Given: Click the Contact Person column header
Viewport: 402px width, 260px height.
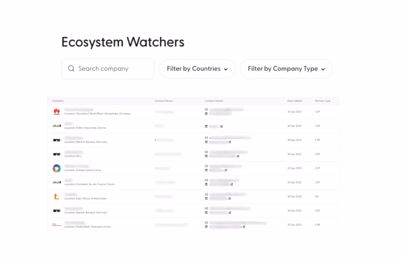Looking at the screenshot, I should 164,101.
